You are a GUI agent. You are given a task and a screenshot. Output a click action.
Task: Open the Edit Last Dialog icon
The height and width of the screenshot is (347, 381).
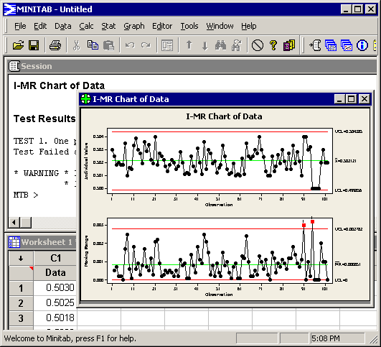coord(167,45)
